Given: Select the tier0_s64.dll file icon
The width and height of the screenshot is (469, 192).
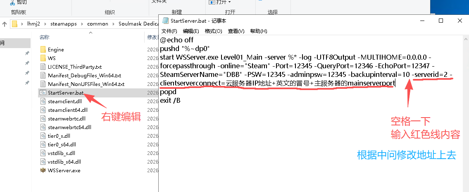Looking at the screenshot, I should [43, 144].
